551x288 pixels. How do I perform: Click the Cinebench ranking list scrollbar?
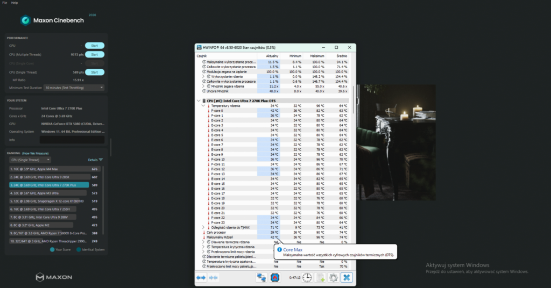(x=103, y=200)
